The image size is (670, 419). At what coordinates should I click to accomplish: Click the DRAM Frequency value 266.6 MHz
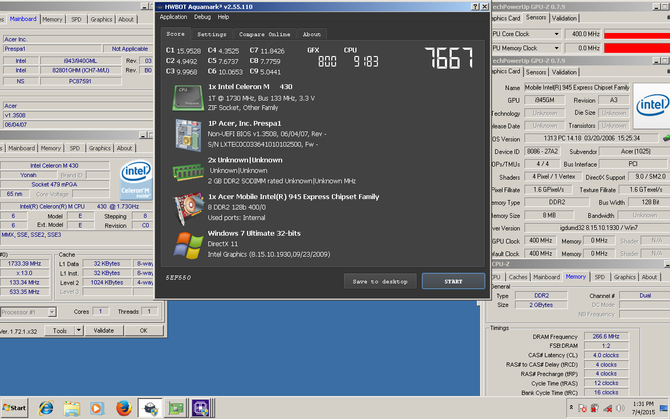[x=607, y=337]
